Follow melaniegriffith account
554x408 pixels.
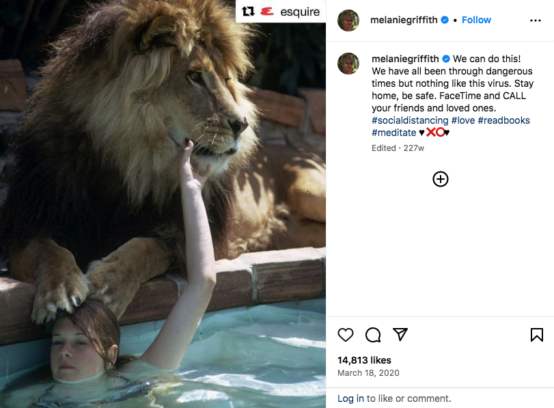476,20
